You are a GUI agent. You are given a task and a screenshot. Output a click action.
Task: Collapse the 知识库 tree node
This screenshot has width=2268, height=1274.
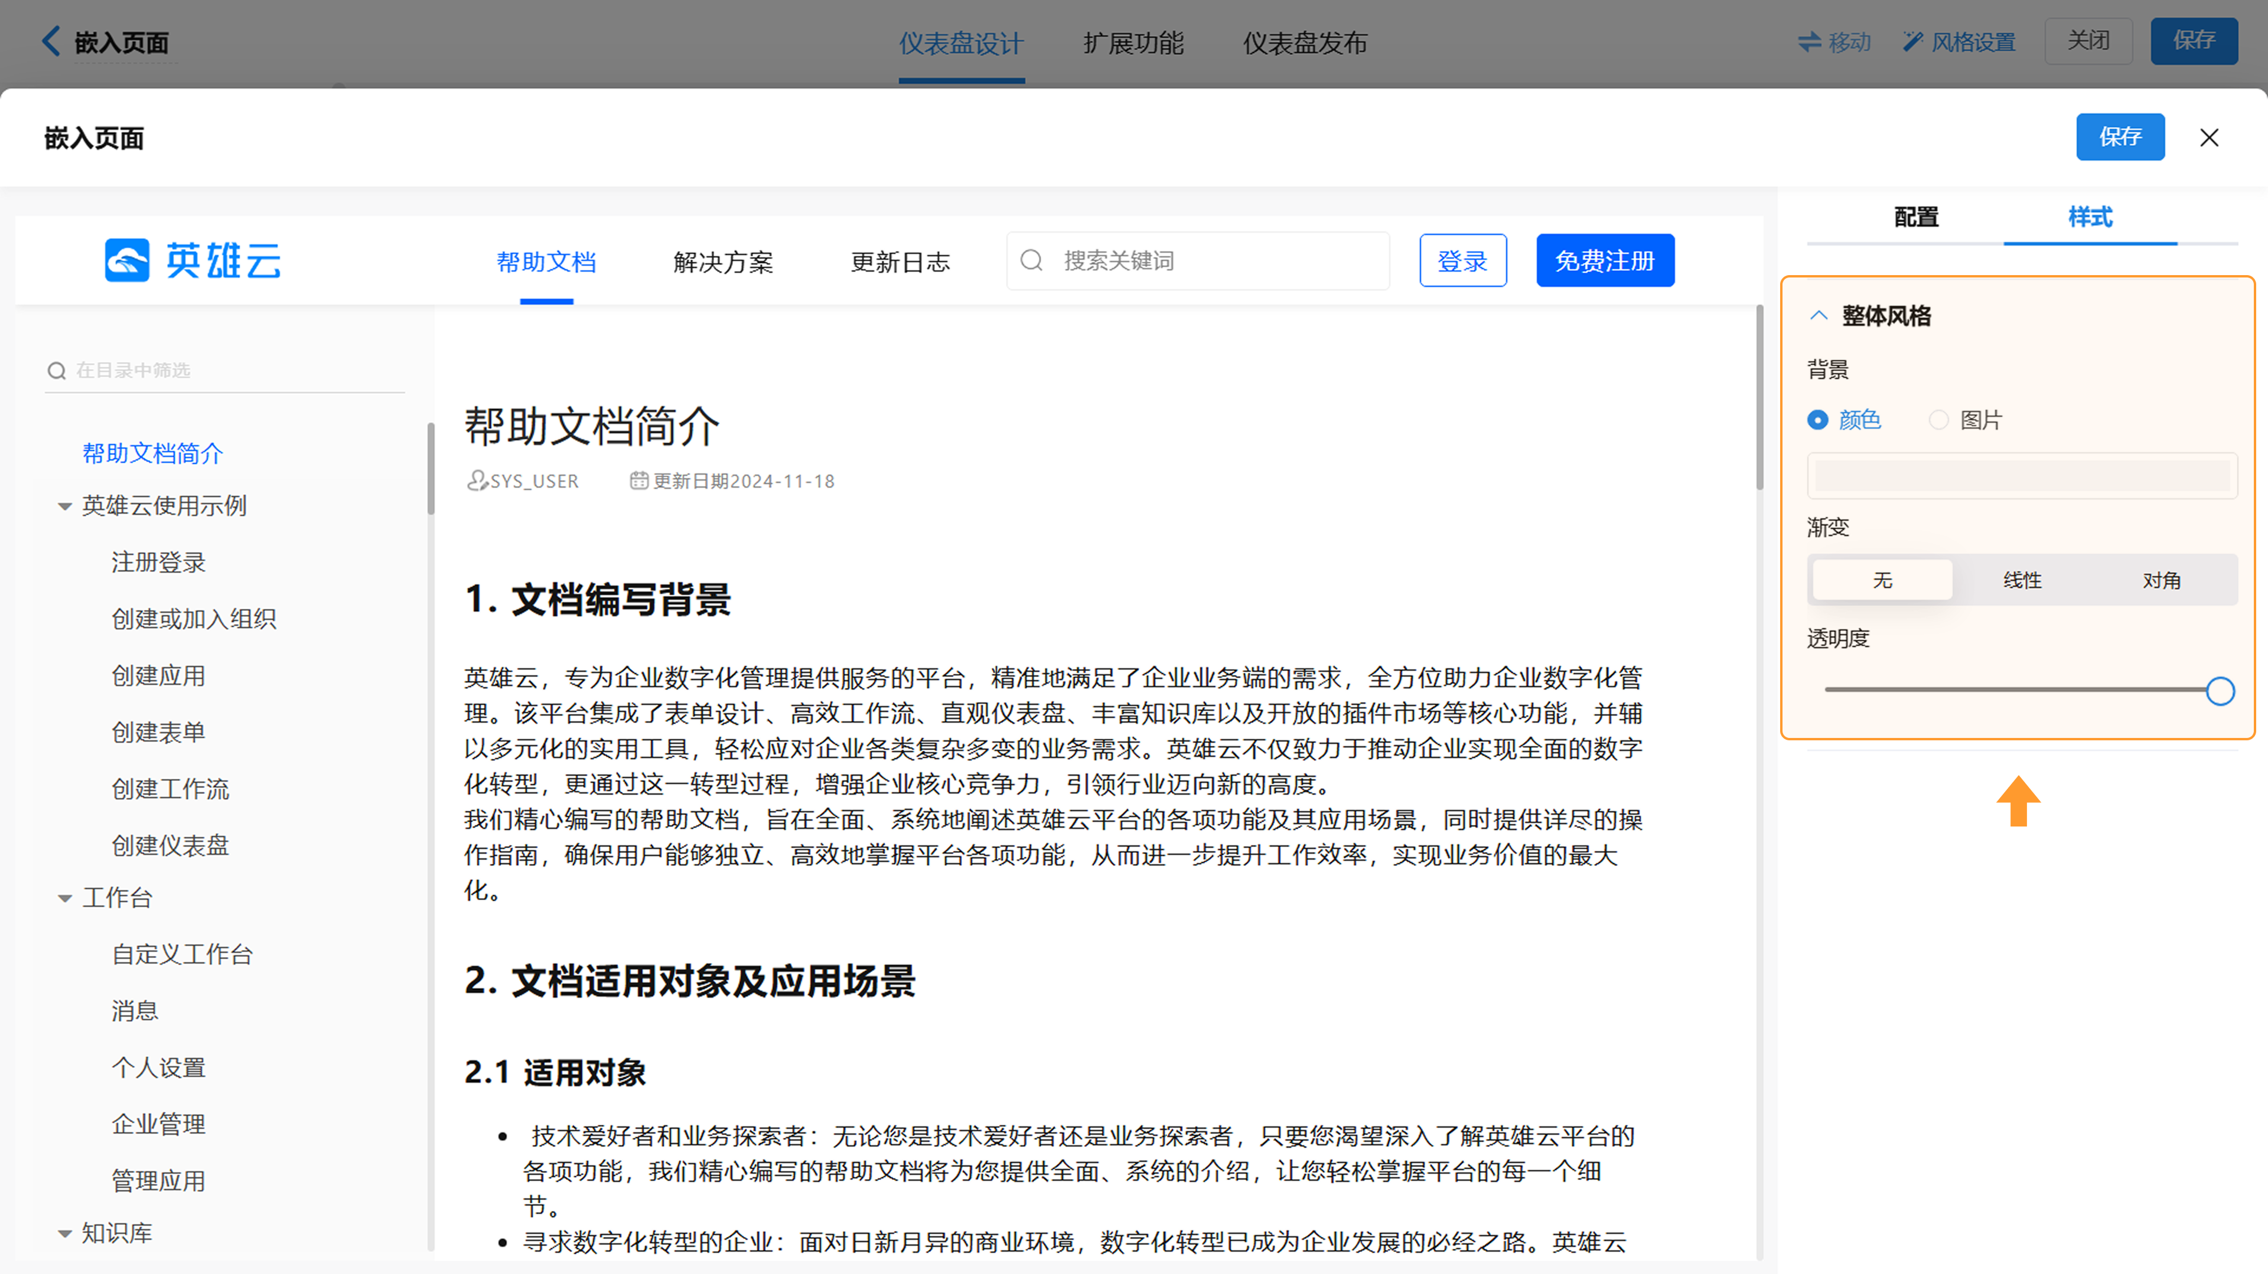point(64,1233)
